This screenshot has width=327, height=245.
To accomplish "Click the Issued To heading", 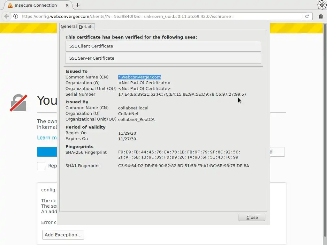I will tap(76, 71).
